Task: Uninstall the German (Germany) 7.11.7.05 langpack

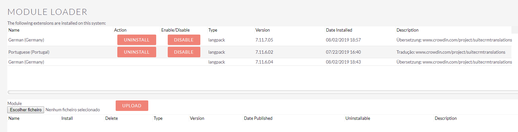Action: [x=137, y=40]
